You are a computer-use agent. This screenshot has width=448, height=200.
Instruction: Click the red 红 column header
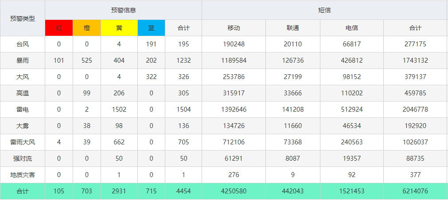click(59, 28)
